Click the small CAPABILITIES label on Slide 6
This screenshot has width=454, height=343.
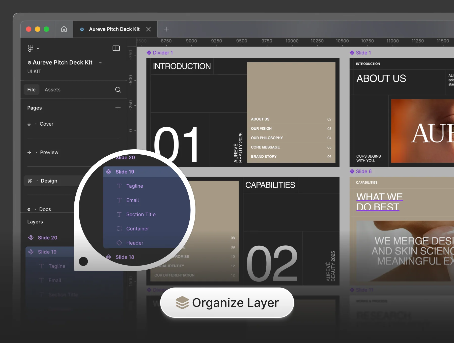point(366,182)
